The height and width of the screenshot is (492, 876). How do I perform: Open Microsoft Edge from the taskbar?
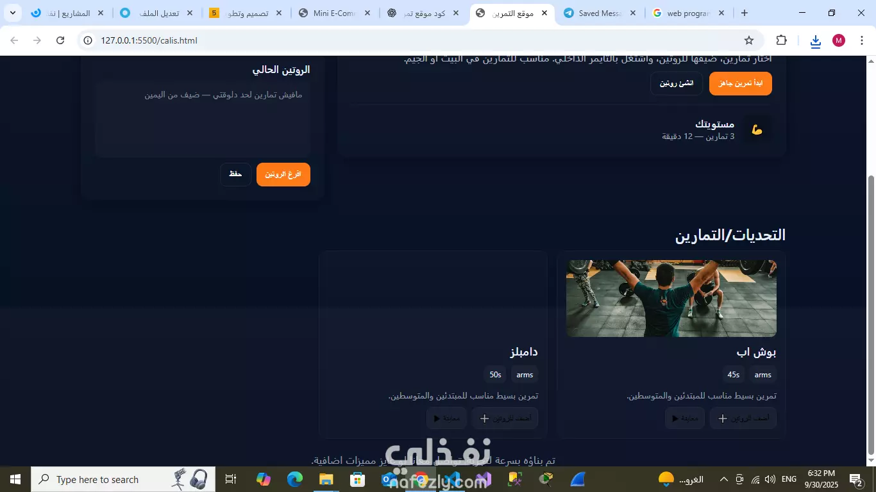point(295,479)
